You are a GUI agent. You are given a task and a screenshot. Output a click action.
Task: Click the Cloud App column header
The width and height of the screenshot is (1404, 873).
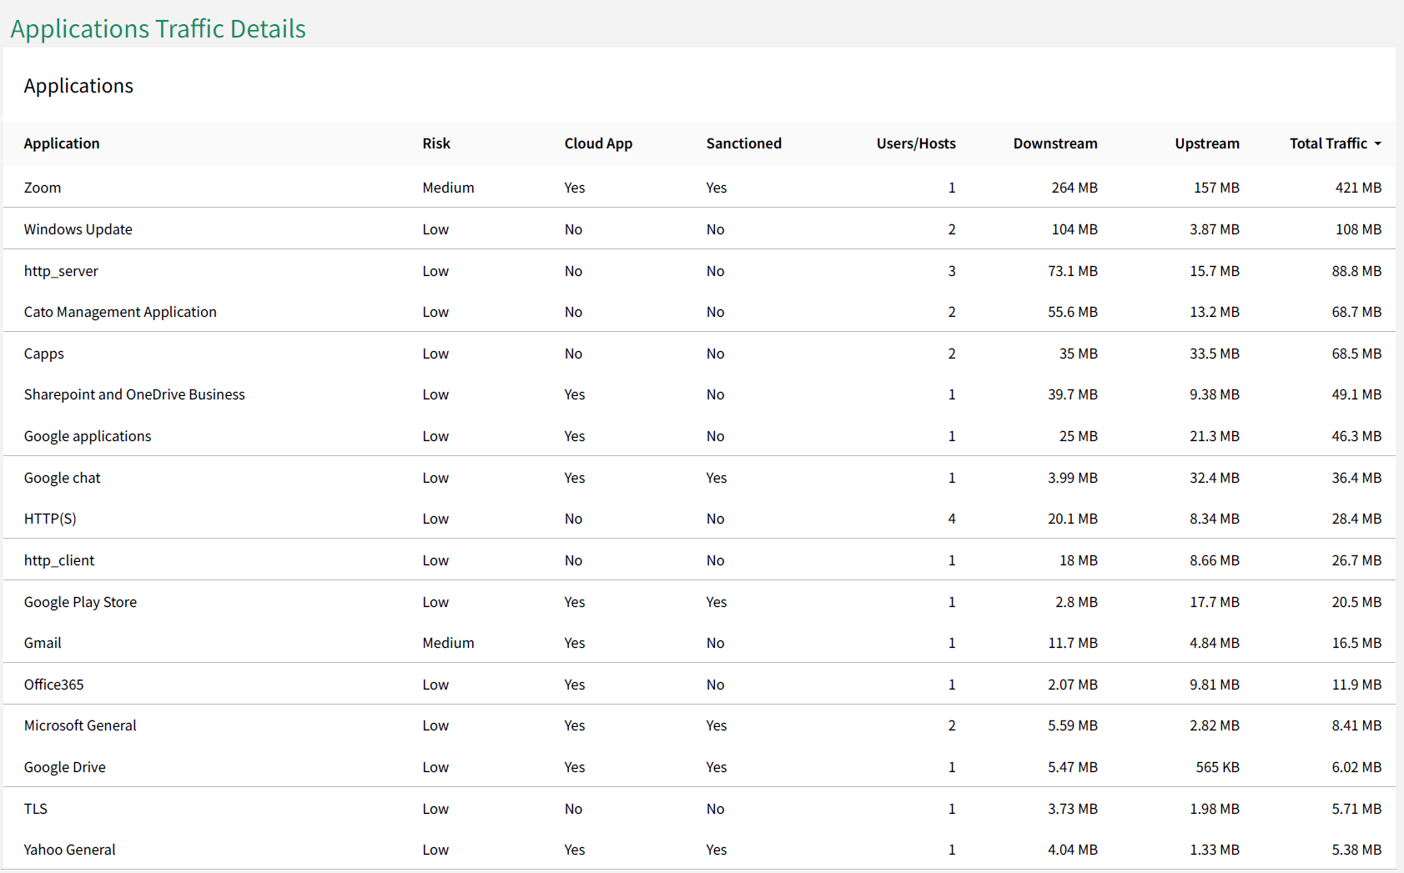point(598,143)
